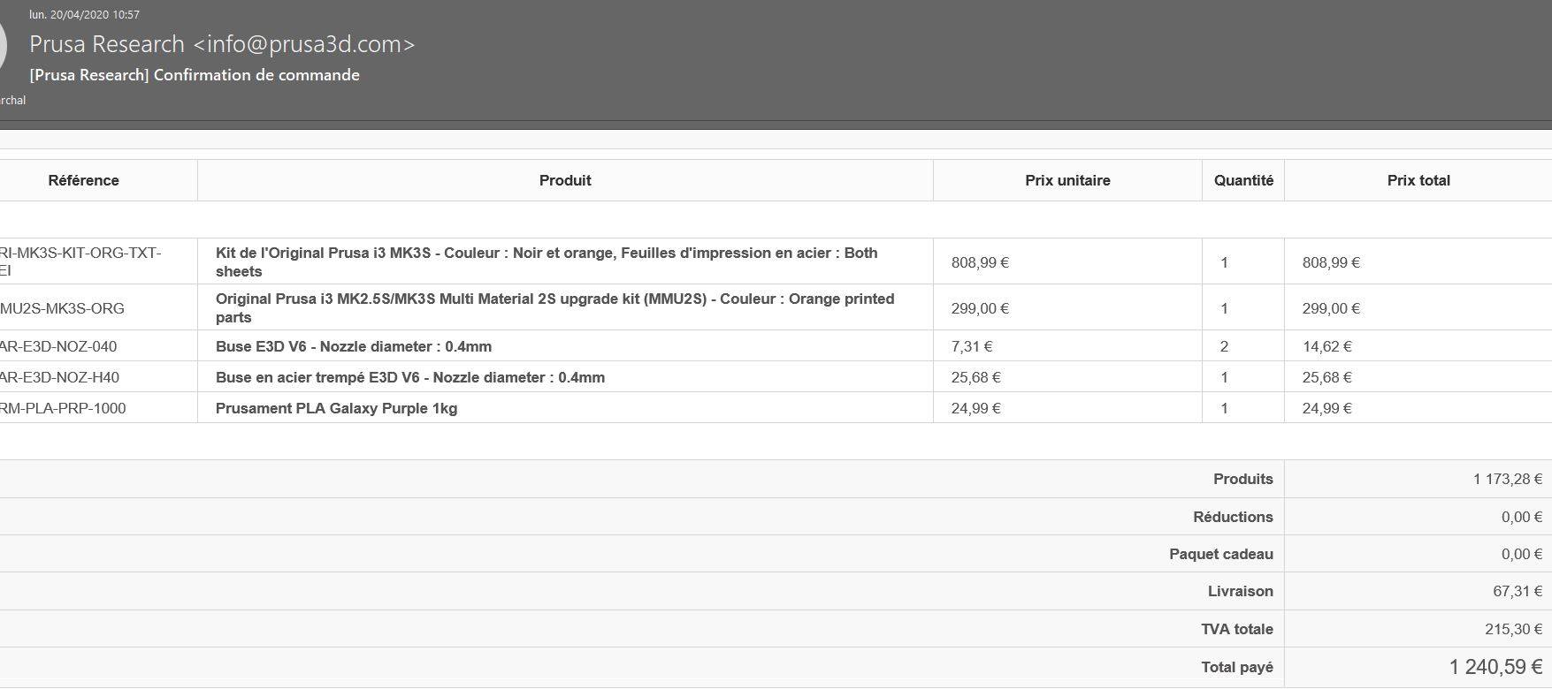The height and width of the screenshot is (689, 1552).
Task: Click the TVA totale value 215,30 €
Action: (1514, 629)
